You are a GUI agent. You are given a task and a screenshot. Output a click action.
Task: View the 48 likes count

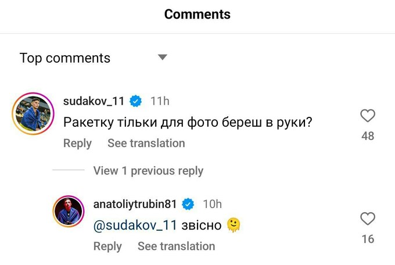[x=367, y=137]
